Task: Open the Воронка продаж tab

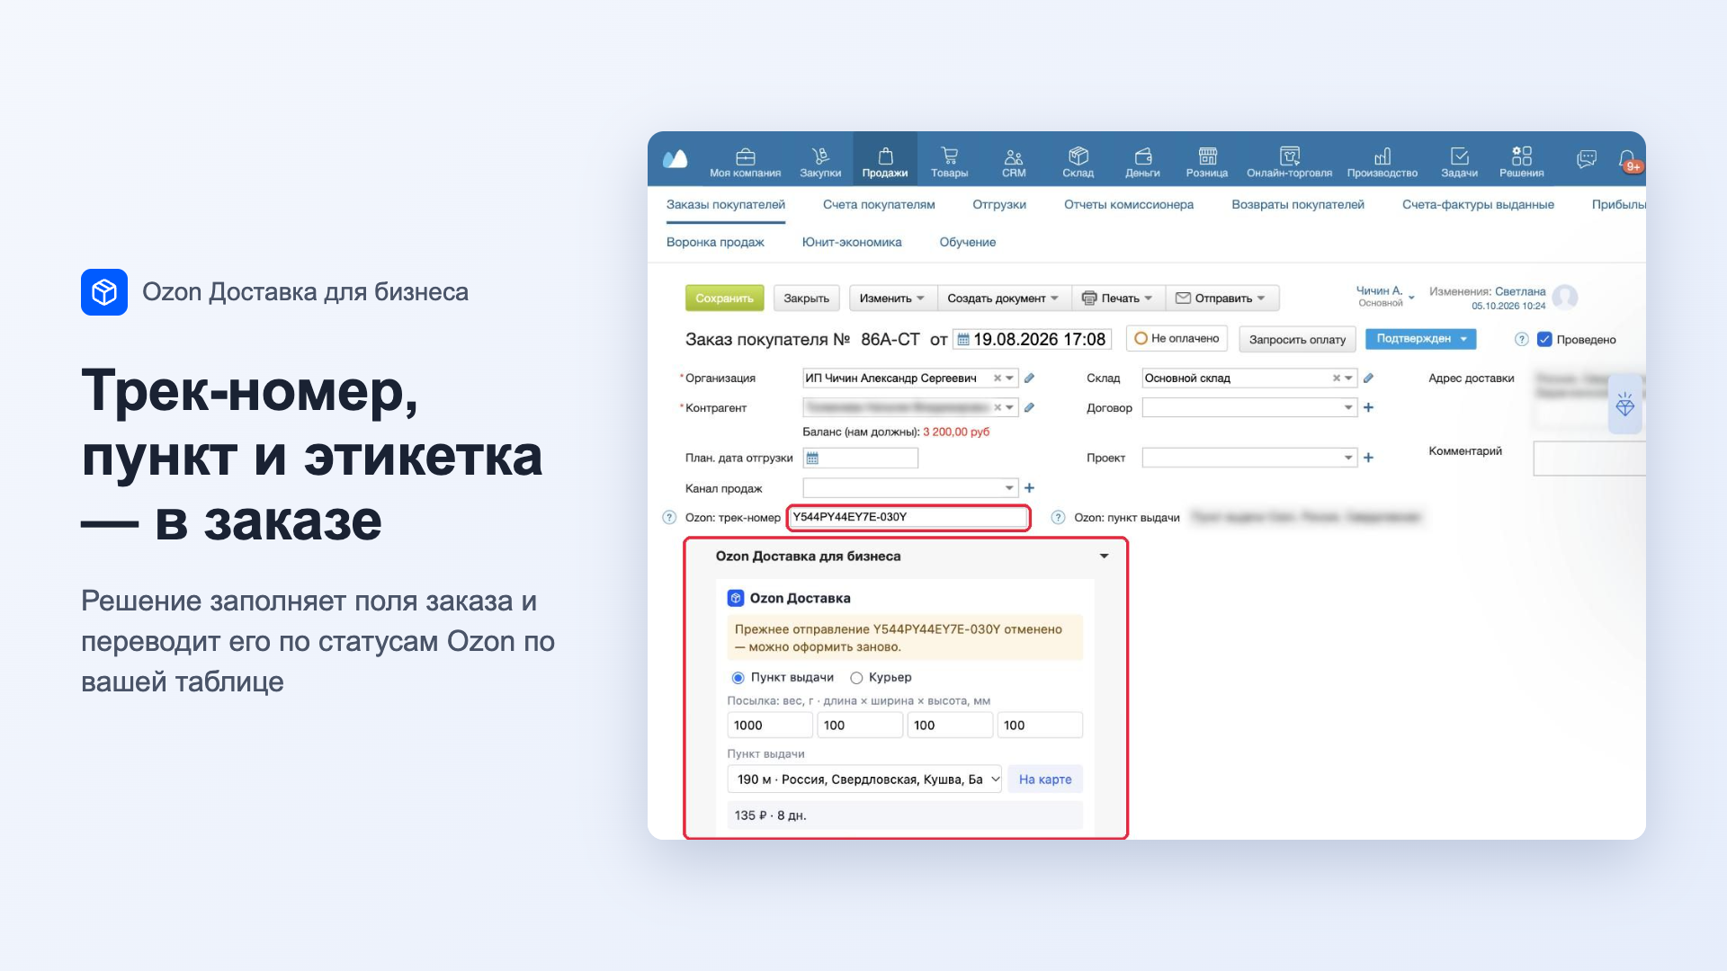Action: (x=715, y=243)
